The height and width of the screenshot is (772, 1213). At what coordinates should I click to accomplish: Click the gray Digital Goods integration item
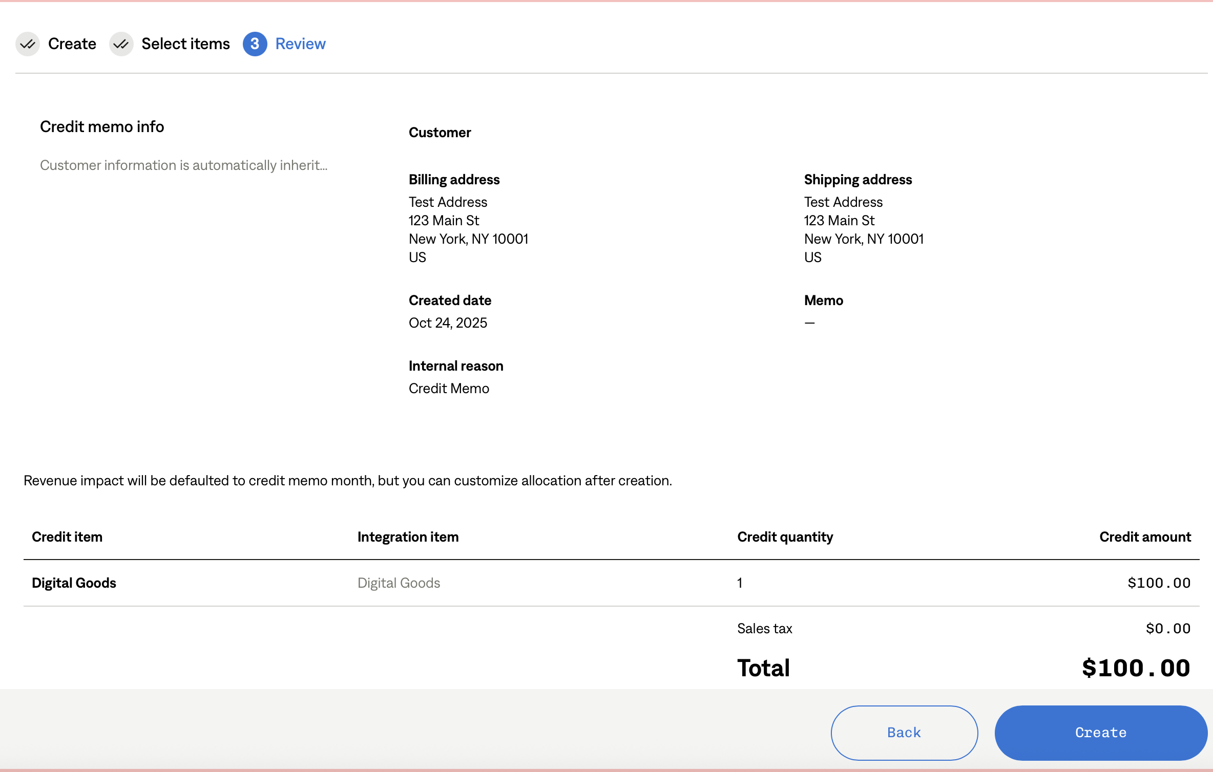(x=399, y=583)
